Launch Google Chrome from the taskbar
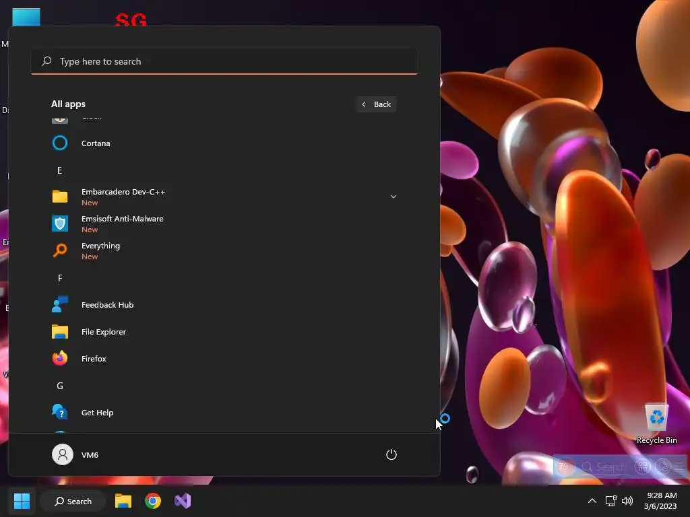Viewport: 690px width, 517px height. click(153, 501)
